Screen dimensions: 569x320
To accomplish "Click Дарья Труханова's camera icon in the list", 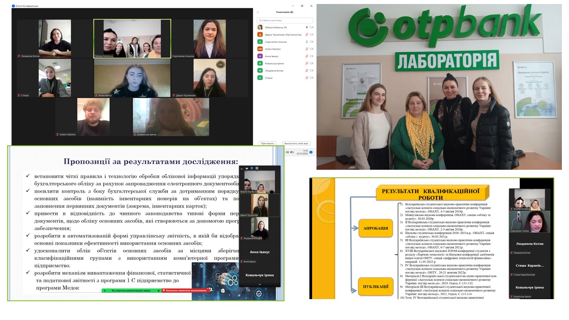I will tap(312, 35).
